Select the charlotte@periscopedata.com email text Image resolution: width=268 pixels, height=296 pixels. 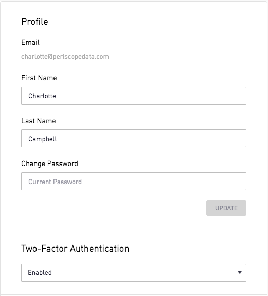(65, 57)
